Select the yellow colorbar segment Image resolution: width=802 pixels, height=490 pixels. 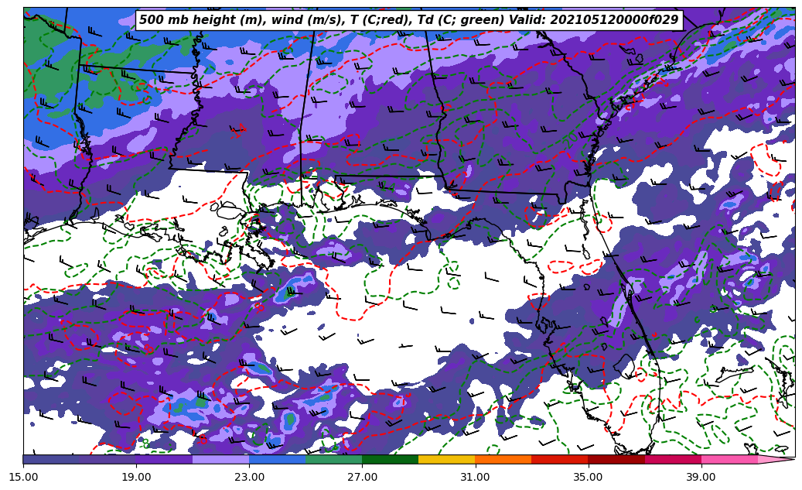click(x=447, y=459)
